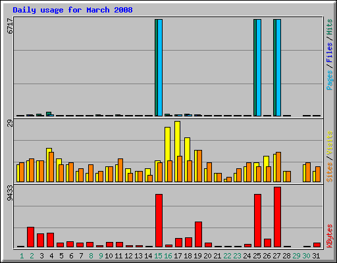Click the cyan "Pages" legend label

tap(329, 80)
